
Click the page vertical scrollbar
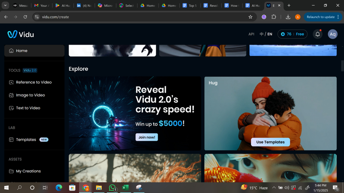342,66
